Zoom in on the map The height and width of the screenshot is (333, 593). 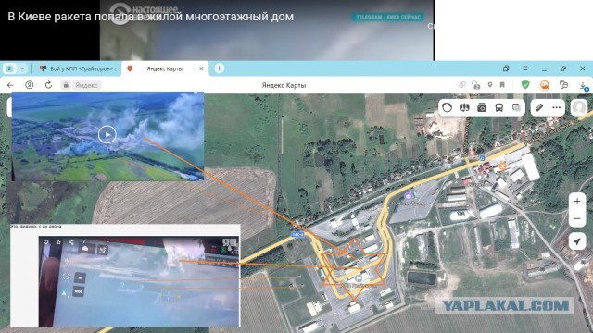pos(577,202)
